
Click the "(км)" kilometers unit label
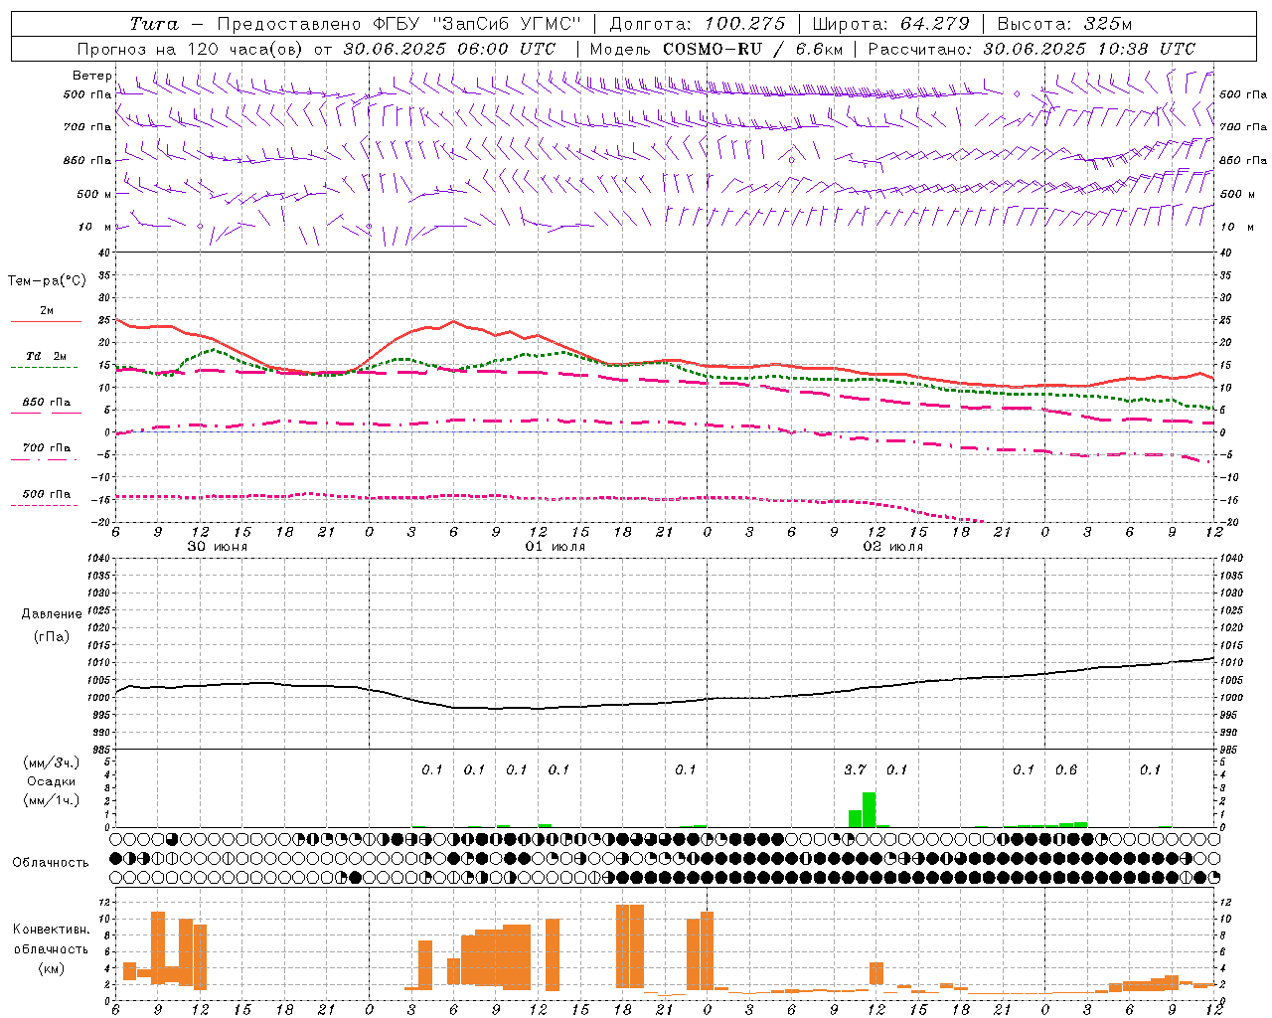[x=51, y=967]
